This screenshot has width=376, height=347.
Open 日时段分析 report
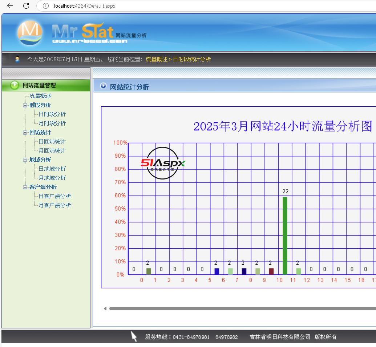click(52, 114)
